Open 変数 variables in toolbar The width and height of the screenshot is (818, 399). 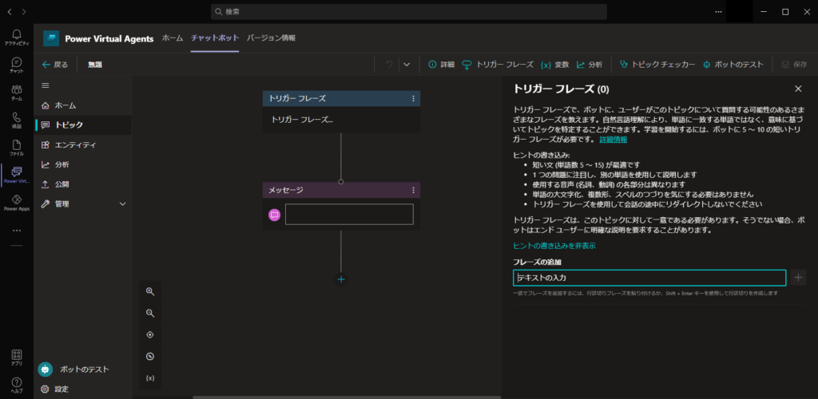pyautogui.click(x=554, y=65)
